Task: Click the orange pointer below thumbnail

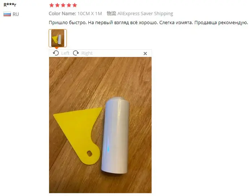Action: 57,48
